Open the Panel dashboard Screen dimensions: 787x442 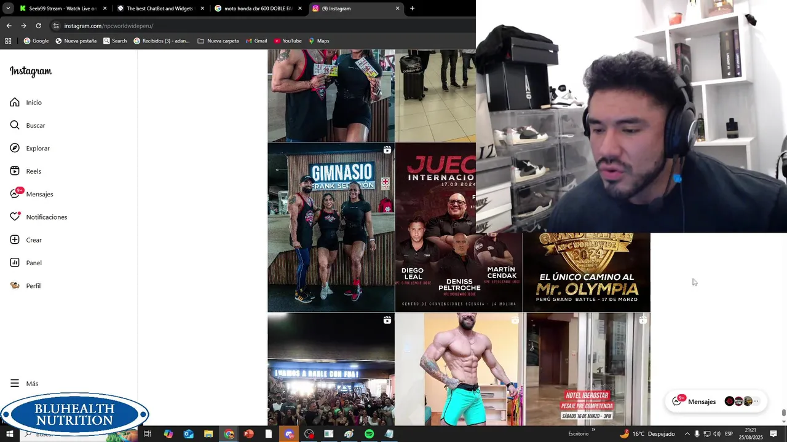click(x=26, y=263)
